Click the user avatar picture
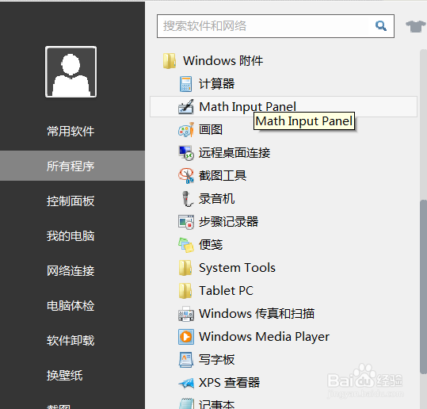Screen dimensions: 427x409 (71, 71)
